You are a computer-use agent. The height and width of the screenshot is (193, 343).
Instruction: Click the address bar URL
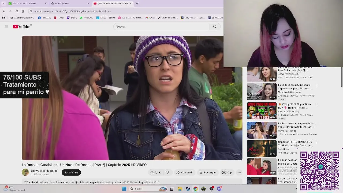tap(73, 11)
